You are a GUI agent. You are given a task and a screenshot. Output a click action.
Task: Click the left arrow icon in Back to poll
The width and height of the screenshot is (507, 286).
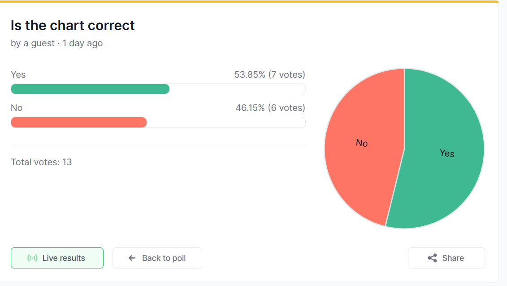132,258
